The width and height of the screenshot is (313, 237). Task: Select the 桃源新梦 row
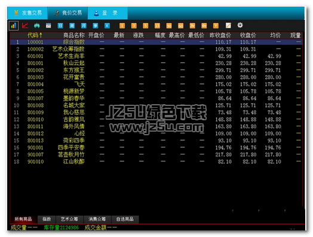(156, 91)
